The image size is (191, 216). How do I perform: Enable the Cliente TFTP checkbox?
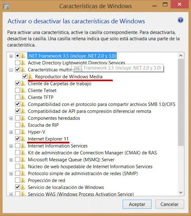(x=17, y=97)
